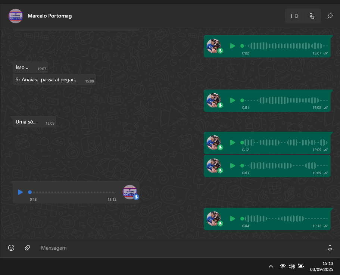
Task: Click the Mensagem text input field
Action: [x=179, y=248]
